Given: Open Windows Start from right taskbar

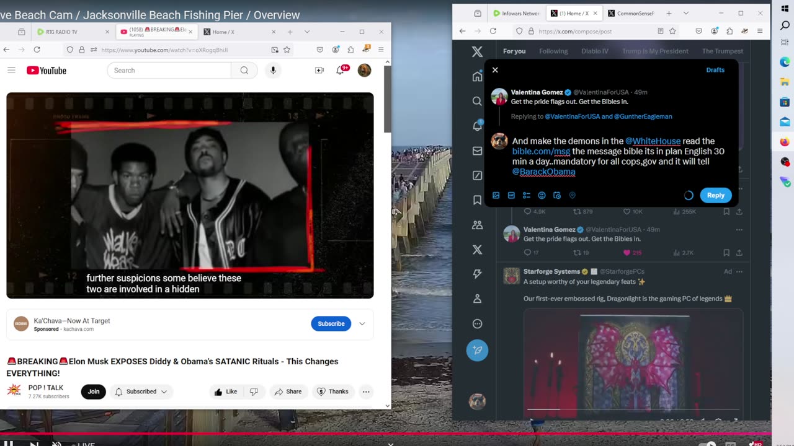Looking at the screenshot, I should tap(785, 9).
